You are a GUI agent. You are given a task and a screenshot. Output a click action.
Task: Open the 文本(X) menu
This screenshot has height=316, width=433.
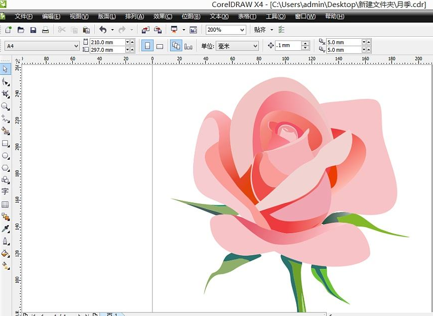point(219,17)
